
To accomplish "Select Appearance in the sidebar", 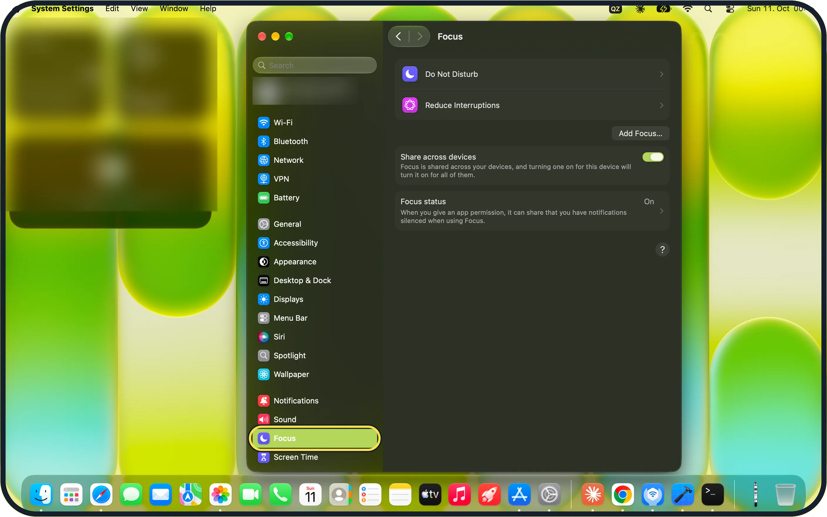I will 314,261.
